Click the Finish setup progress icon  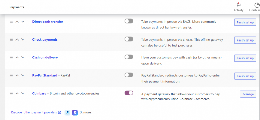point(256,5)
